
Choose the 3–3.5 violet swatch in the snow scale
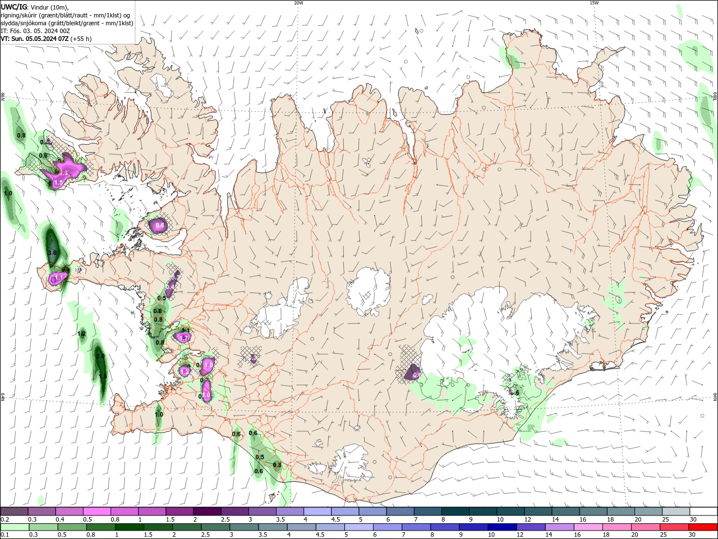[262, 511]
